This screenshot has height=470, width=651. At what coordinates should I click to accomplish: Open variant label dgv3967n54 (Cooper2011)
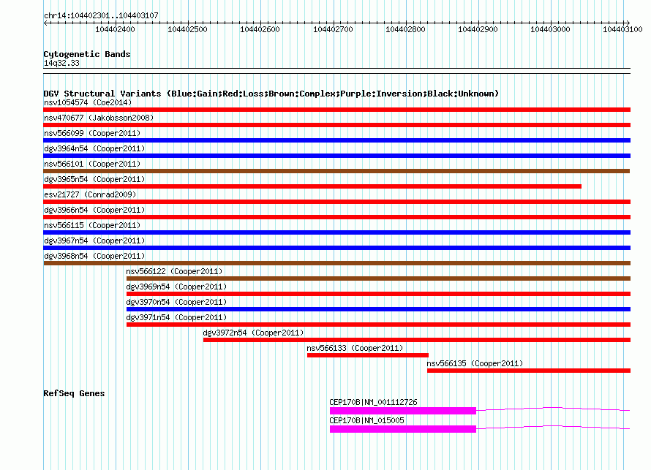[94, 240]
